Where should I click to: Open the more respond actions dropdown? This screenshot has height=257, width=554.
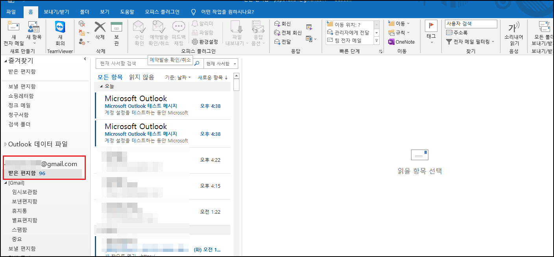pyautogui.click(x=311, y=39)
